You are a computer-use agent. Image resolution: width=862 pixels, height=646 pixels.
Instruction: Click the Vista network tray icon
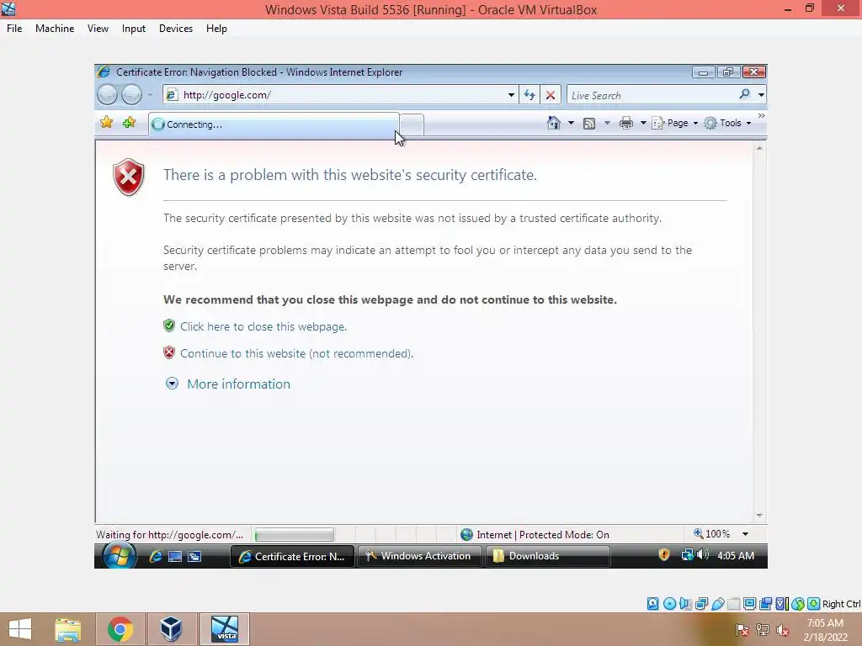point(687,555)
